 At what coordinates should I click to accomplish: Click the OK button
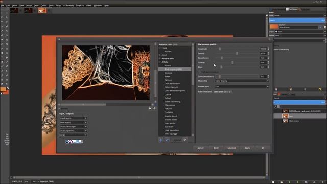coord(263,148)
